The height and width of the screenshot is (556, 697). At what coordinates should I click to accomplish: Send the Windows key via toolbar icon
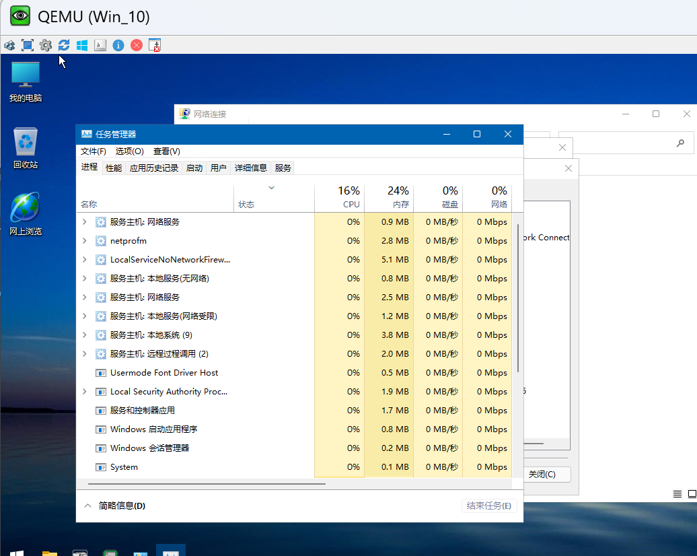[82, 45]
